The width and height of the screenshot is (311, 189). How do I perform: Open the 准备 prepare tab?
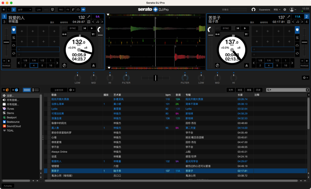click(x=249, y=90)
